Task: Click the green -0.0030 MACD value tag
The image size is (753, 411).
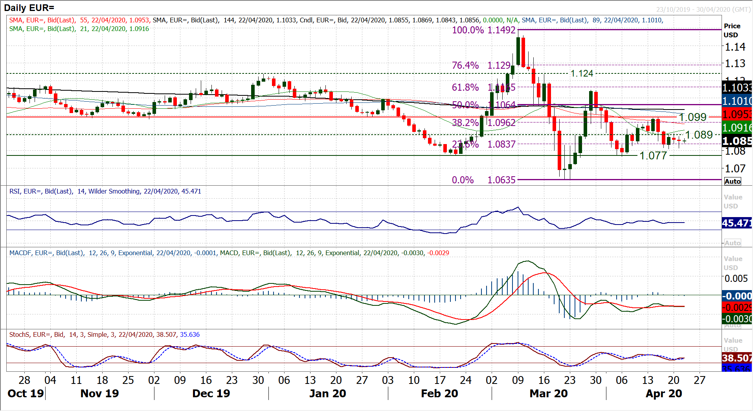Action: (x=737, y=319)
